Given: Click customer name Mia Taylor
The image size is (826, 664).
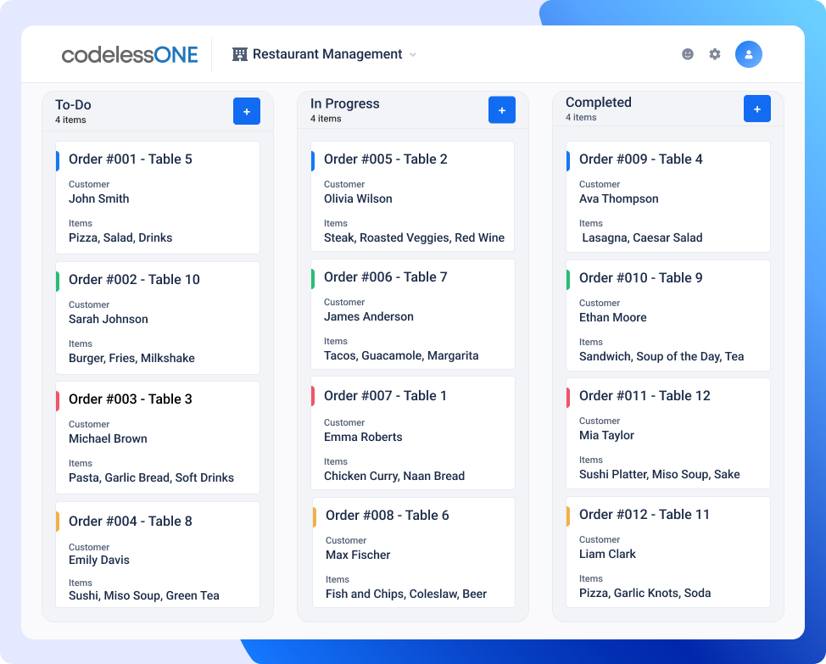Looking at the screenshot, I should 607,435.
